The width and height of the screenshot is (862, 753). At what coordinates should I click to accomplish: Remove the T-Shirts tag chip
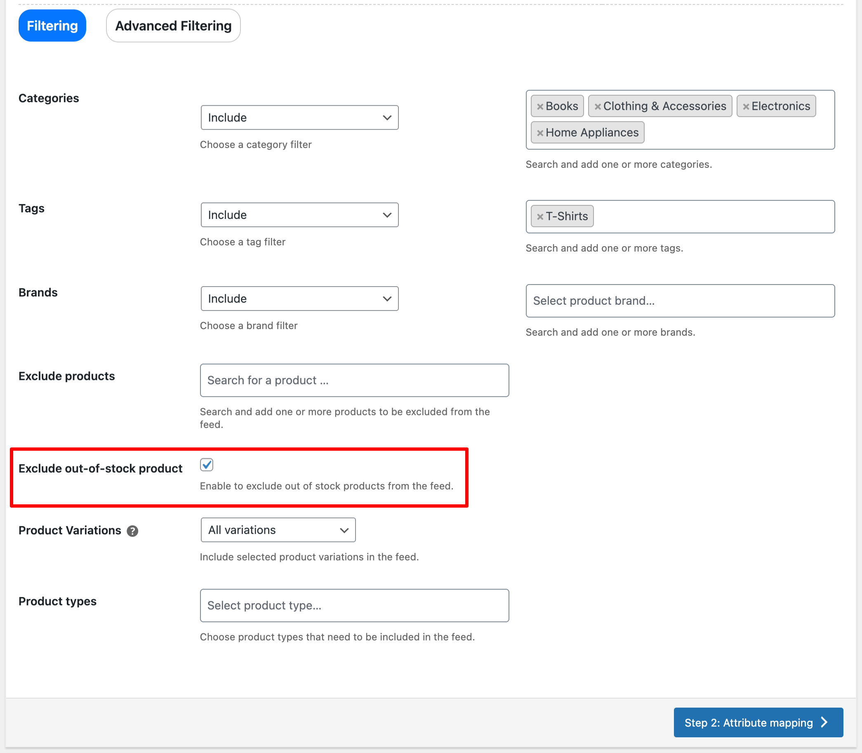pos(540,216)
